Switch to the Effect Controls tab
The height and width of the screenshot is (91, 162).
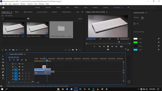[x=28, y=12]
